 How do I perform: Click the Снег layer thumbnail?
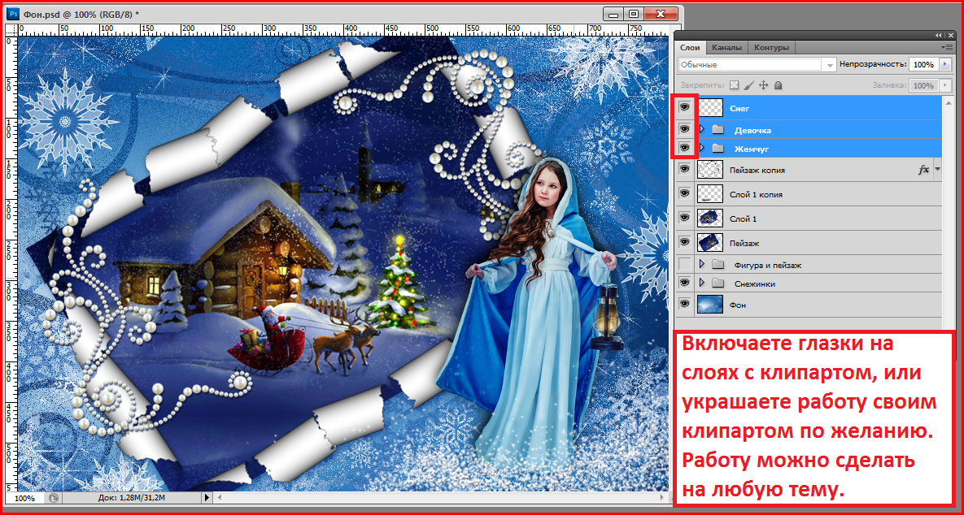(x=710, y=108)
